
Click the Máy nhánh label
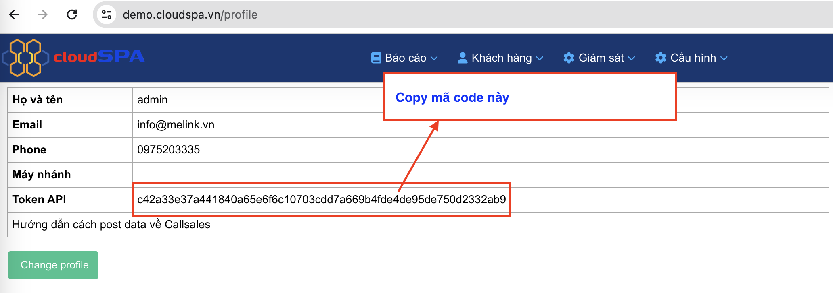pos(42,175)
